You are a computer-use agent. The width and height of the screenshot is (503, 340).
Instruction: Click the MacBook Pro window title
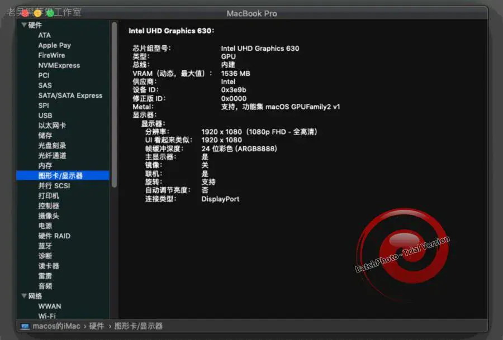point(252,13)
